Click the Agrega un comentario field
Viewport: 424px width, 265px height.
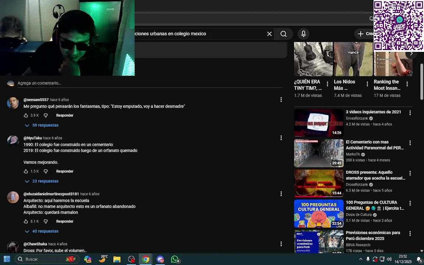point(150,83)
